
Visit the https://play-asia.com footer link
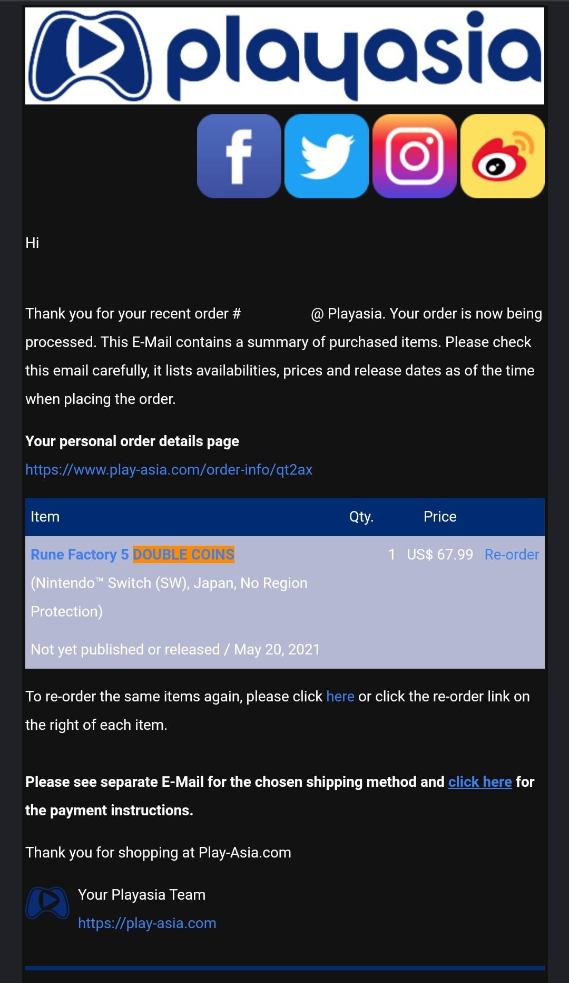pos(147,923)
